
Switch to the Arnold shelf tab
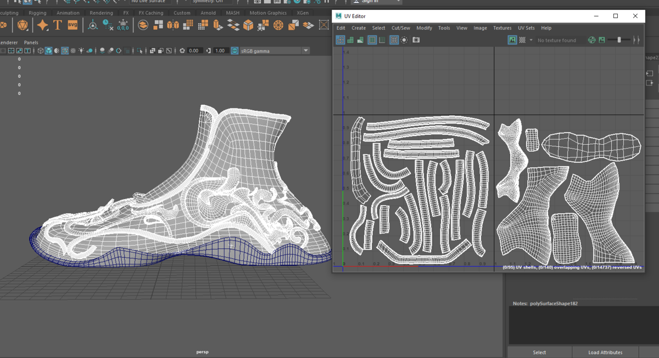click(207, 13)
